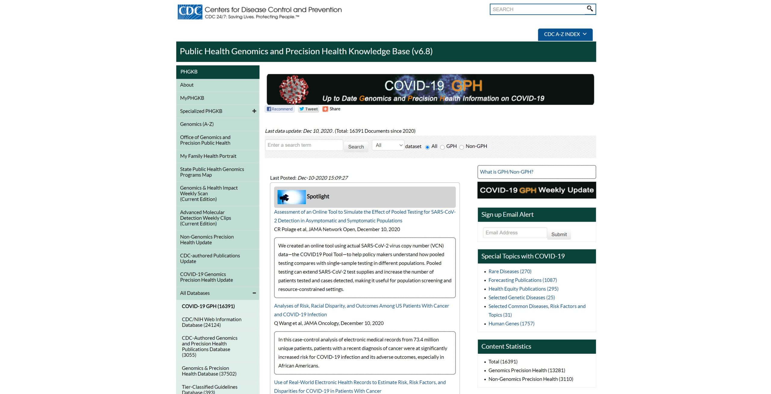Open MyPHGKB sidebar item
The width and height of the screenshot is (771, 394).
coord(218,98)
